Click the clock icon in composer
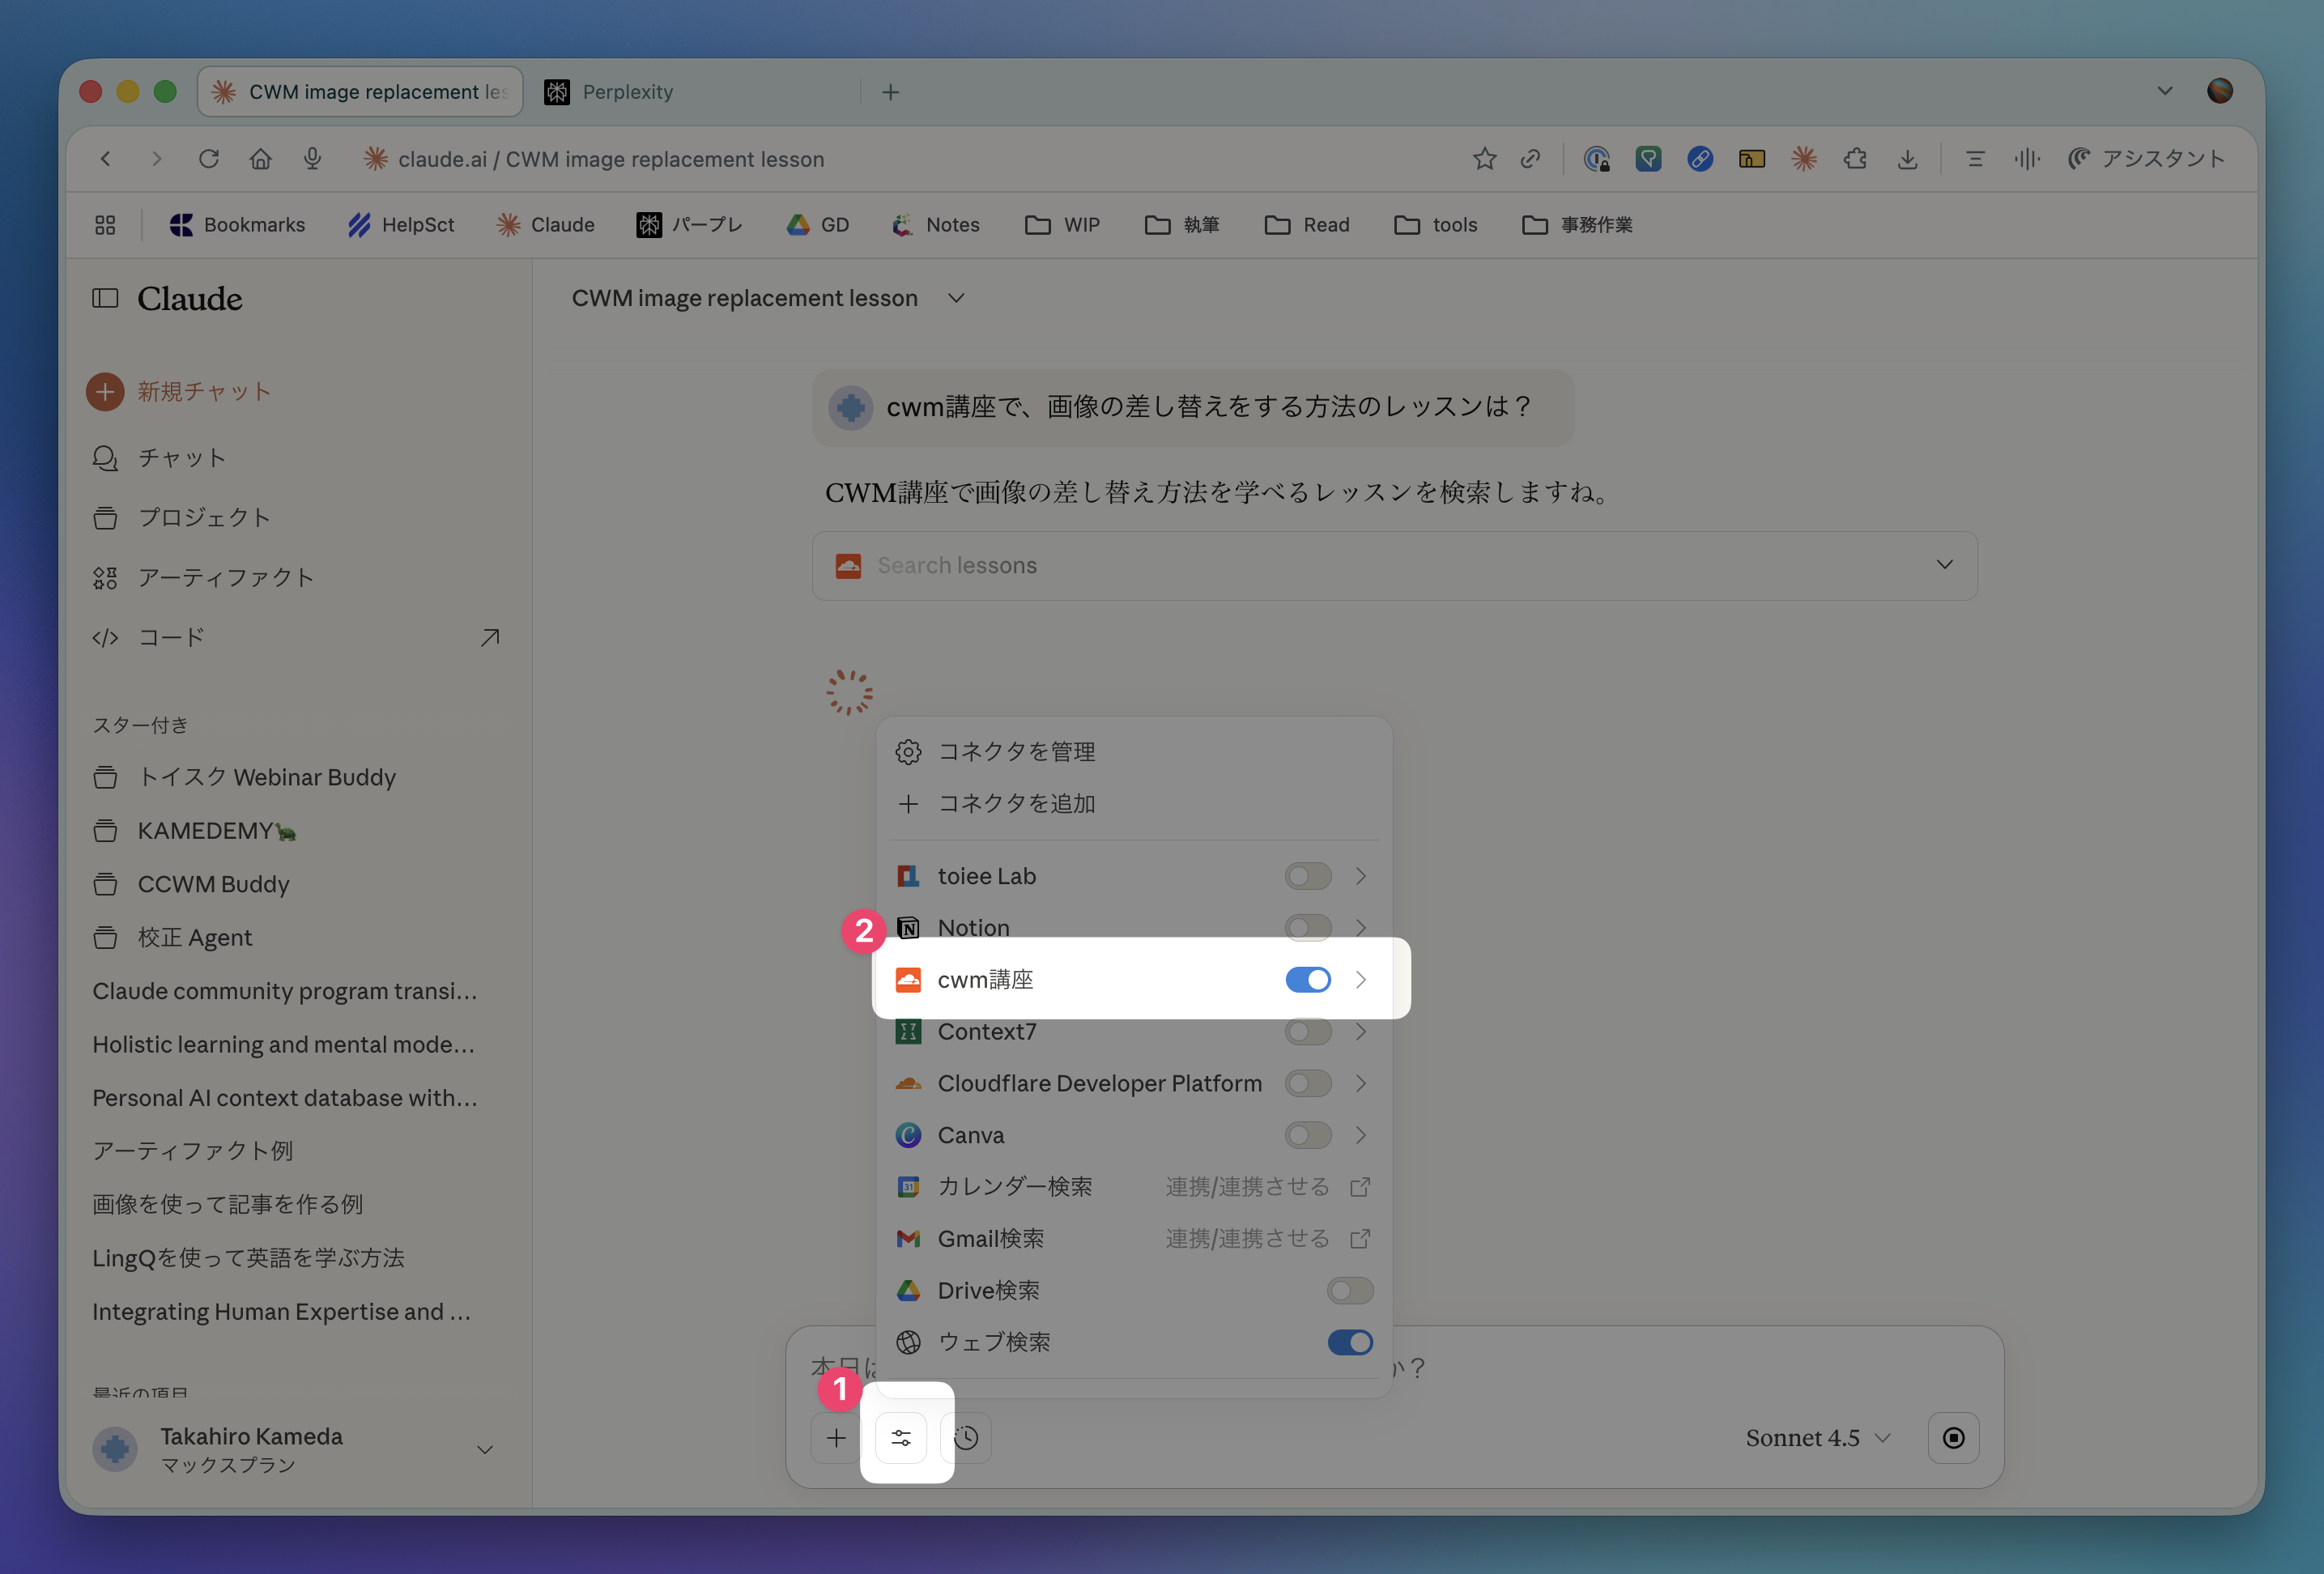Viewport: 2324px width, 1574px height. click(966, 1438)
